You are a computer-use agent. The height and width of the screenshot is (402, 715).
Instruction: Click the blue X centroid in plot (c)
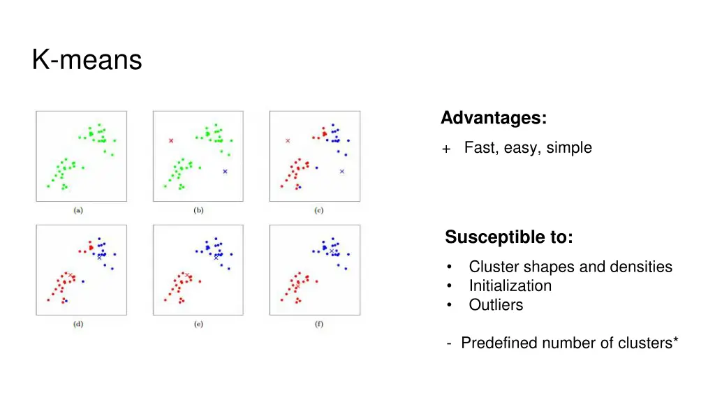point(342,172)
